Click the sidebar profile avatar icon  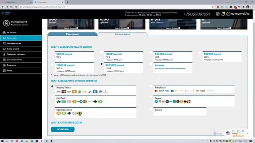pyautogui.click(x=6, y=23)
